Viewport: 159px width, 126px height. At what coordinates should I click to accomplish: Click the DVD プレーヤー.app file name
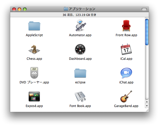point(34,82)
